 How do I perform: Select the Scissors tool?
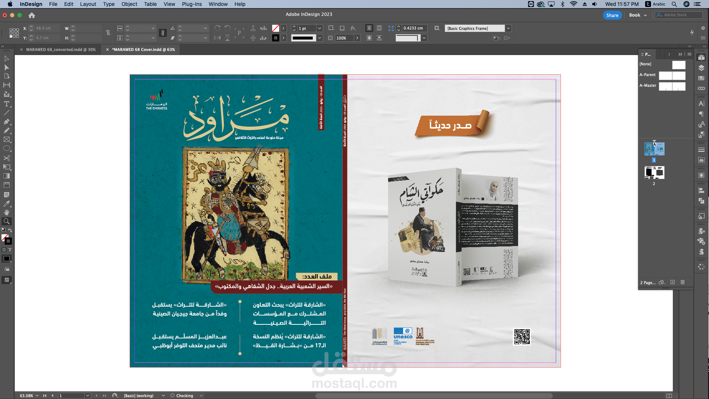pyautogui.click(x=7, y=158)
